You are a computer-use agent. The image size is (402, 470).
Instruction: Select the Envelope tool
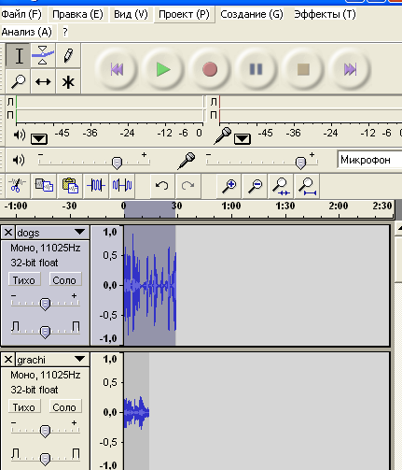click(43, 55)
